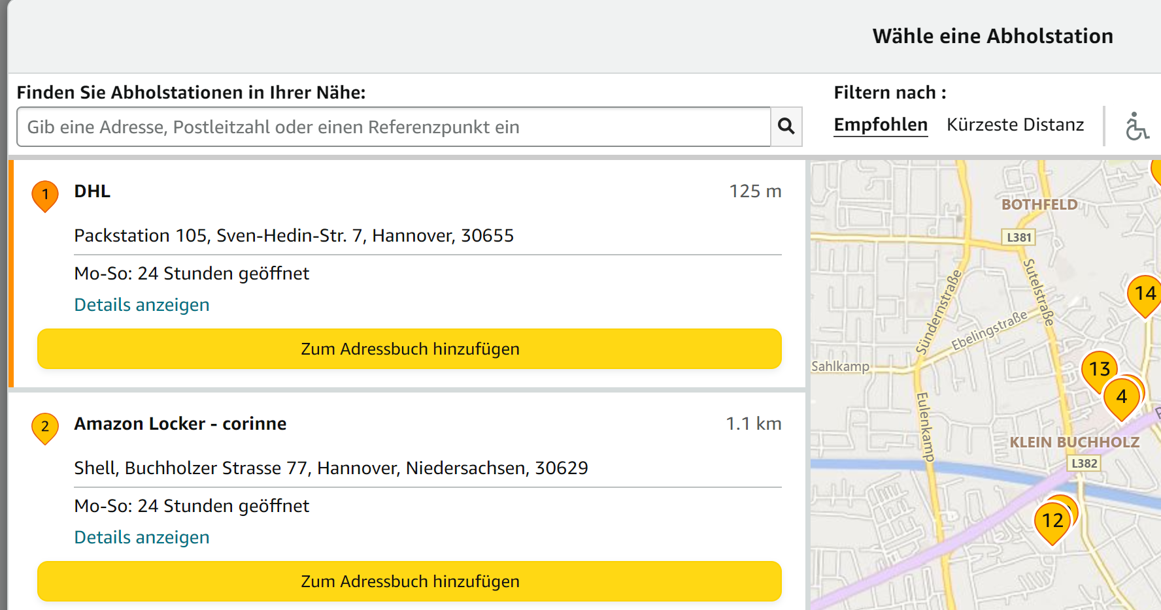Select map pin number 4

[x=1121, y=398]
